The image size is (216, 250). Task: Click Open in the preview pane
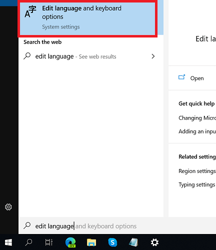click(197, 78)
